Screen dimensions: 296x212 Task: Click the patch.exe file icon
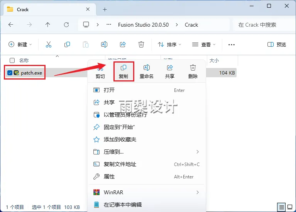coord(17,73)
